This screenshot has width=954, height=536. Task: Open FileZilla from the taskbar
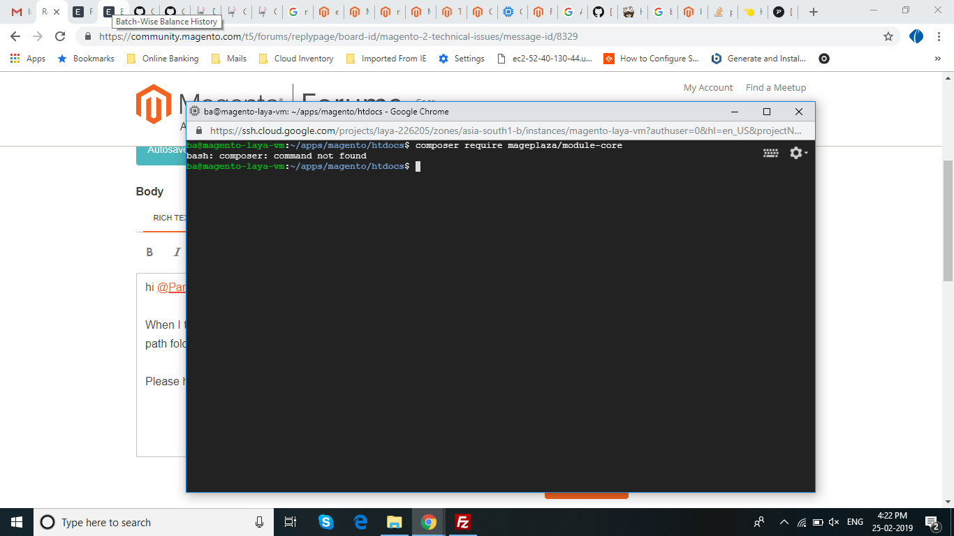click(x=462, y=522)
